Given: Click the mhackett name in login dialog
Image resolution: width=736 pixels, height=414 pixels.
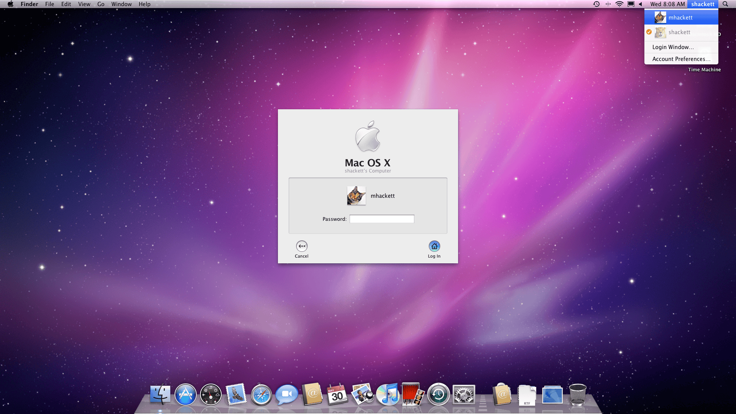Looking at the screenshot, I should [x=383, y=196].
